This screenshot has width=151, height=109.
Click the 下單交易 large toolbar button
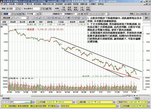click(63, 9)
